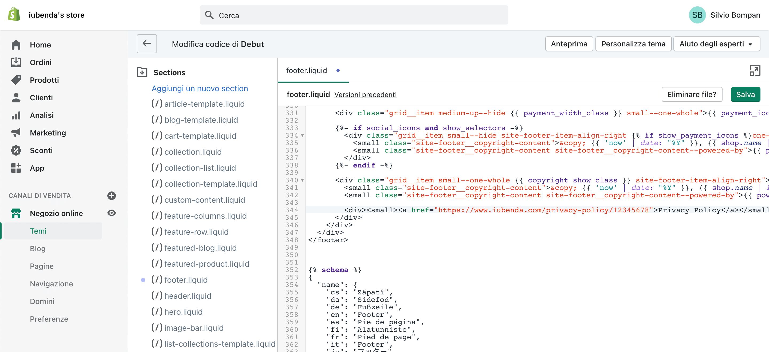Open Versioni precedenti for footer.liquid
Screen dimensions: 769x352
(365, 94)
